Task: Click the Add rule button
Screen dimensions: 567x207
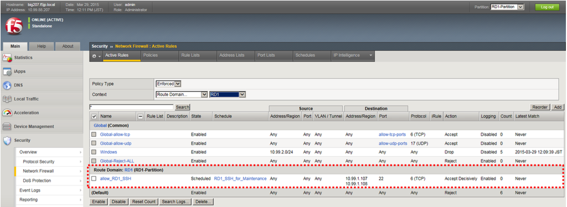Action: tap(558, 107)
